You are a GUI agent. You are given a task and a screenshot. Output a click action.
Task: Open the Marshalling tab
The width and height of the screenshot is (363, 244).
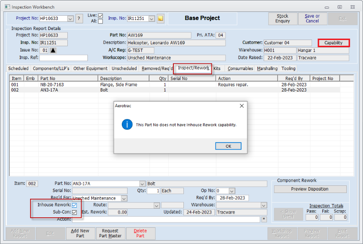coord(267,69)
